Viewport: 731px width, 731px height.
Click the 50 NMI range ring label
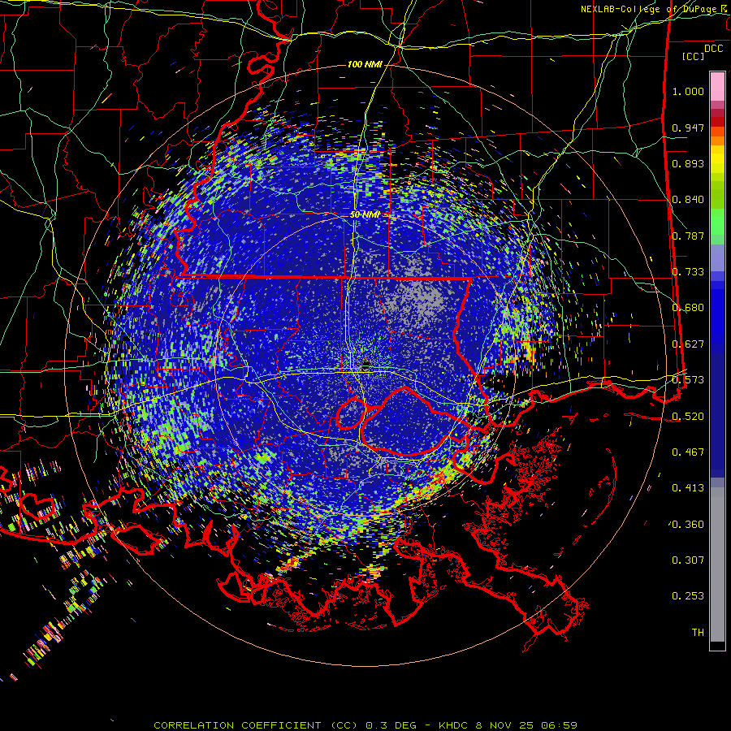pyautogui.click(x=365, y=215)
